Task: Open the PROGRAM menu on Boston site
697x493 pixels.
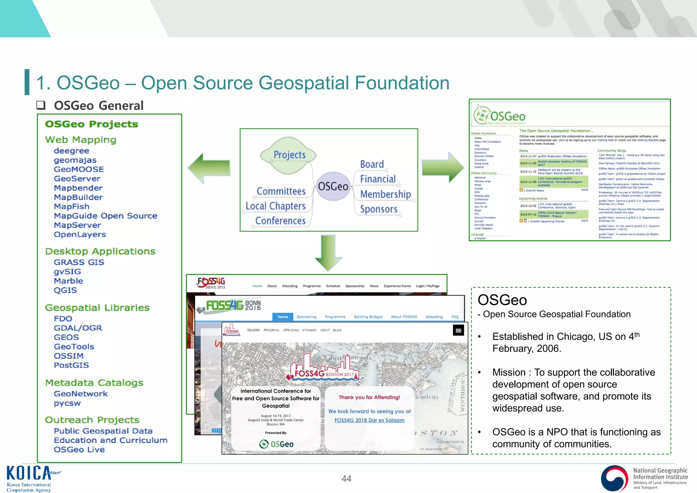Action: point(271,330)
